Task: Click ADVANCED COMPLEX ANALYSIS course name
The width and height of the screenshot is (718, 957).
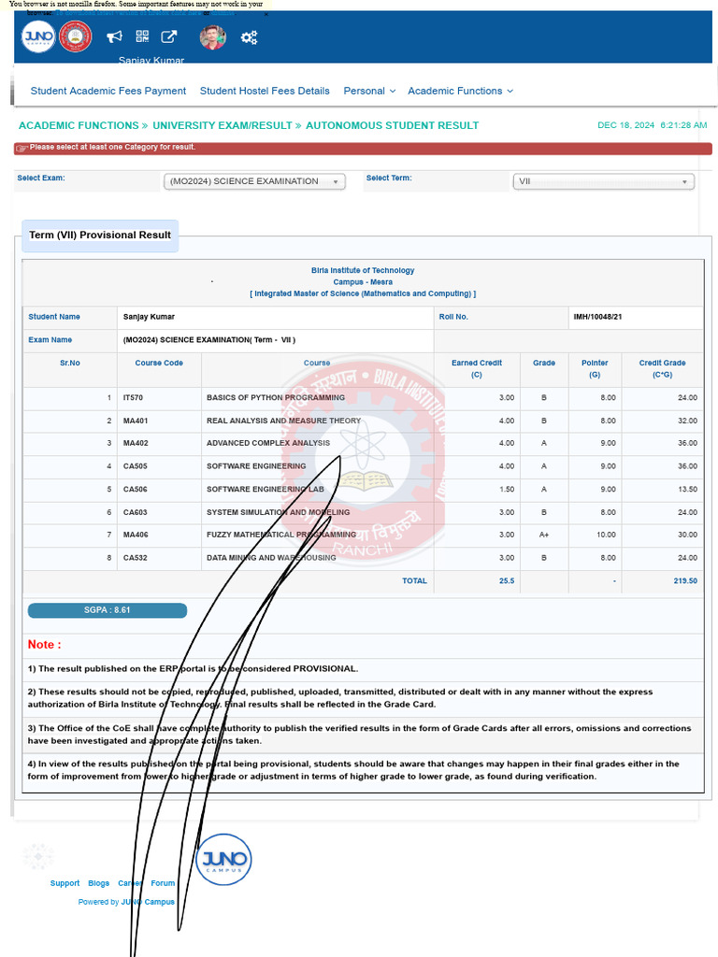Action: point(268,443)
